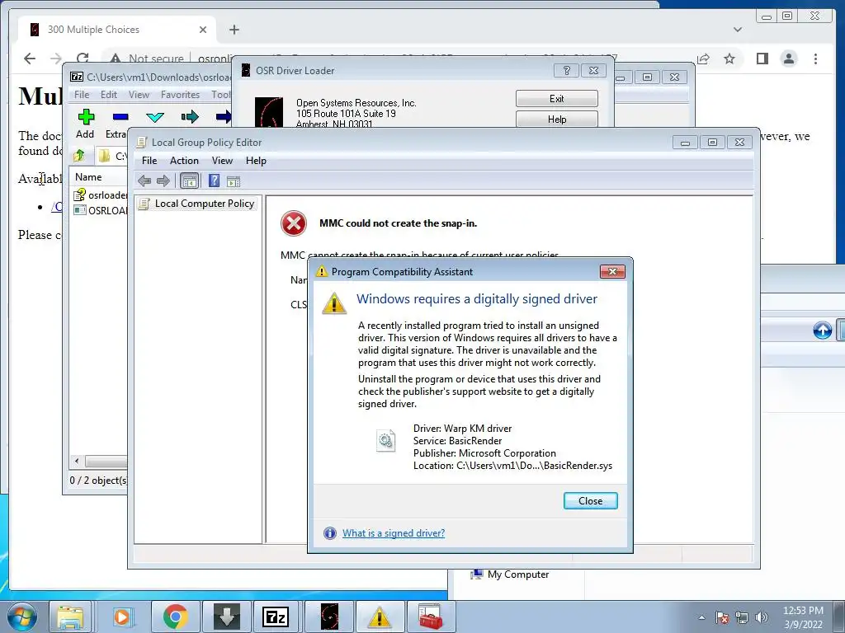The height and width of the screenshot is (633, 845).
Task: Close the '300 Multiple Choices' tab
Action: 203,30
